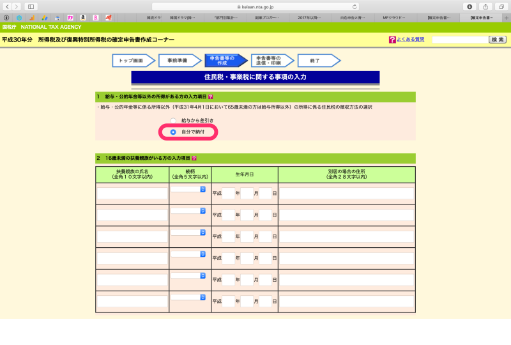
Task: Click the トップ画面 step arrow
Action: point(132,61)
